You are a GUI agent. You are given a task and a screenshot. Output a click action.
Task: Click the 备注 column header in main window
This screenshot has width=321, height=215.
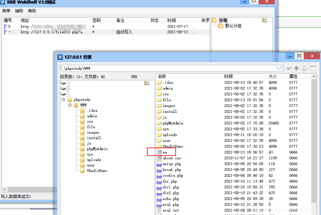[131, 20]
